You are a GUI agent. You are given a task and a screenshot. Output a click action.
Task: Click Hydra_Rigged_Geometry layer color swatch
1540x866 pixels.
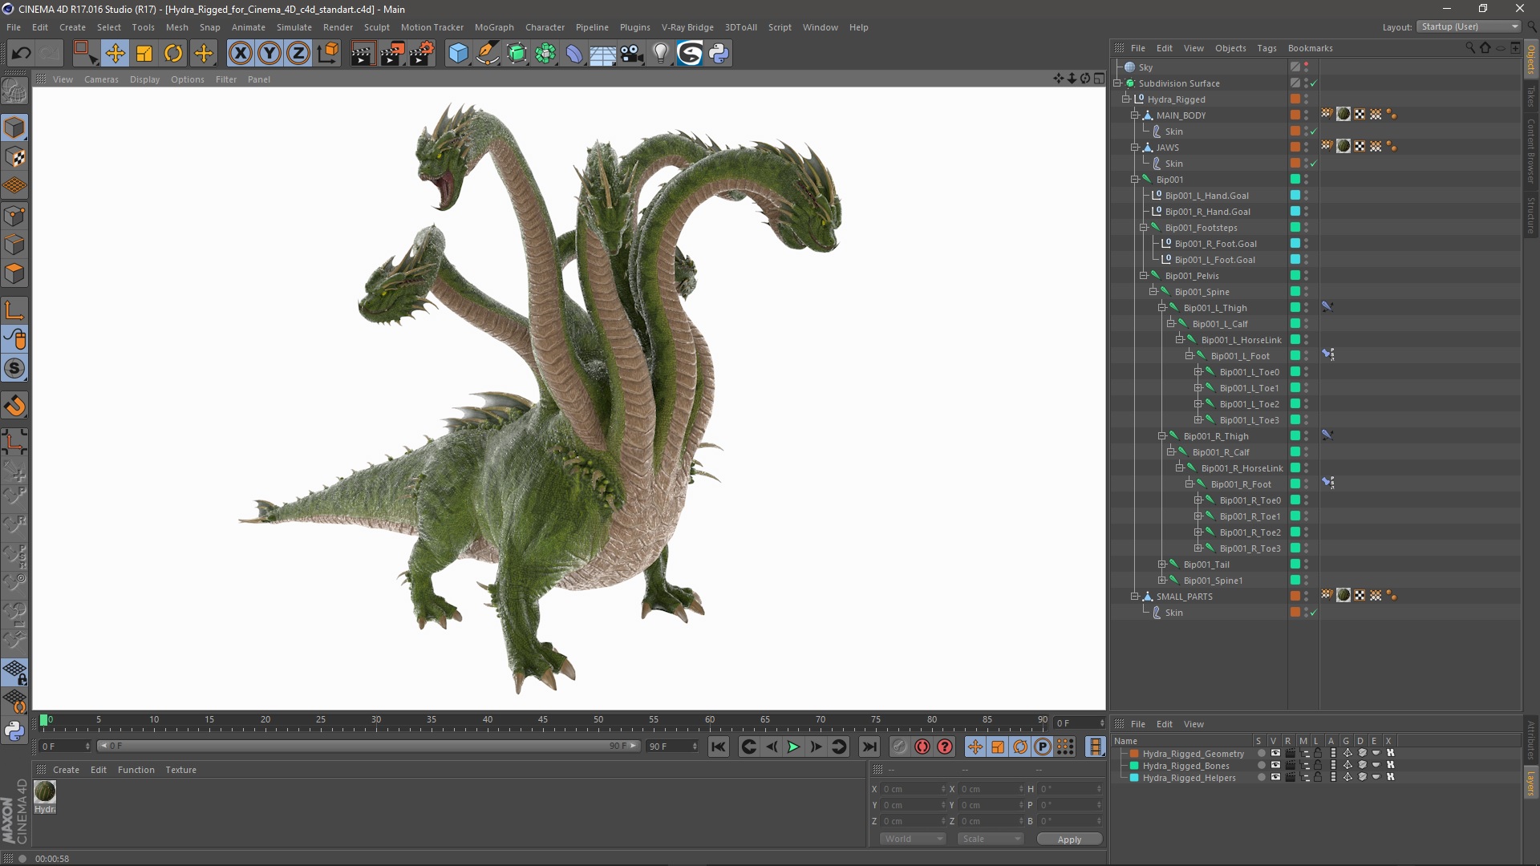pyautogui.click(x=1134, y=753)
